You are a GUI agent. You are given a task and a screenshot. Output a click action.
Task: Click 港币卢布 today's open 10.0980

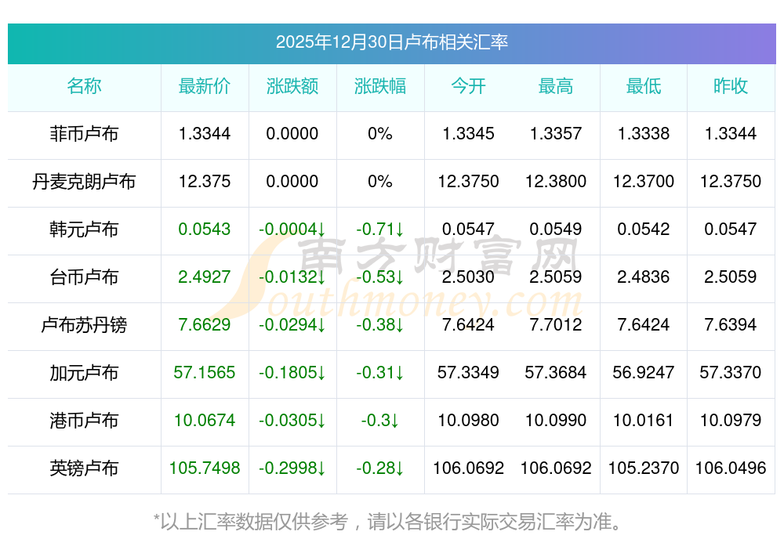pos(468,420)
